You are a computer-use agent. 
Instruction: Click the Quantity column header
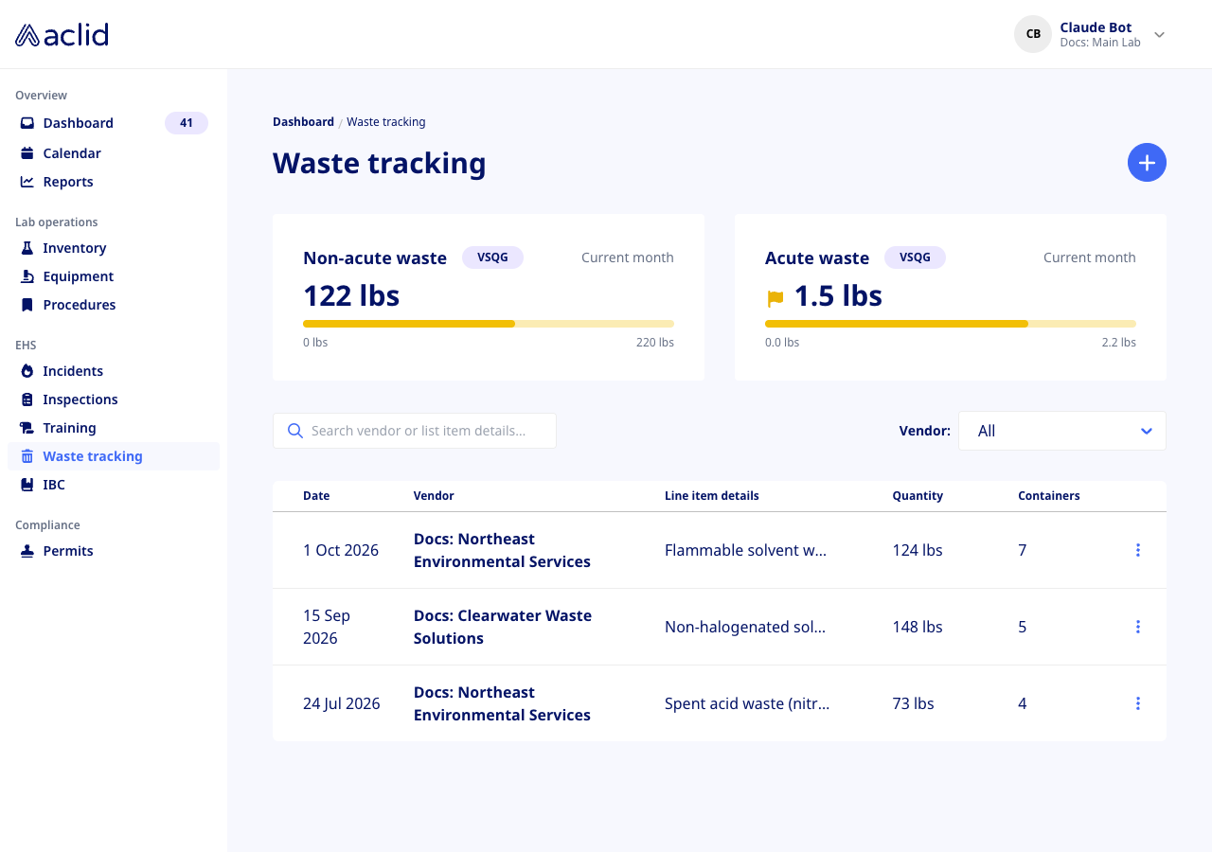click(918, 496)
